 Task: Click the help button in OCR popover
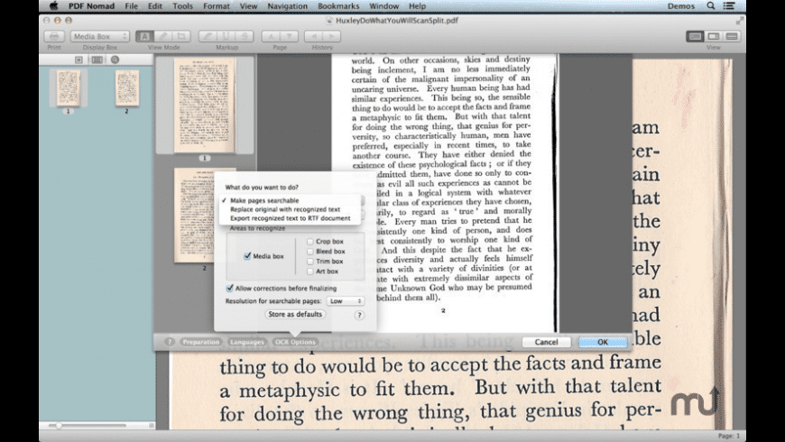359,315
